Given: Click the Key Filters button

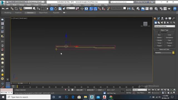Looking at the screenshot, I should (141, 93).
